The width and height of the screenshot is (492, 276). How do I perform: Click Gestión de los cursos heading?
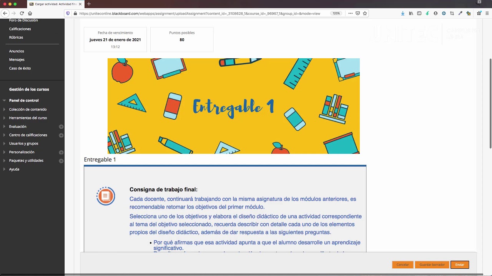[x=29, y=89]
